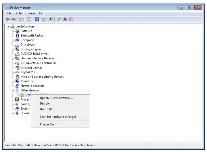Select the IDE ATA/ATAPI controllers label
Image resolution: width=207 pixels, height=152 pixels.
(38, 63)
